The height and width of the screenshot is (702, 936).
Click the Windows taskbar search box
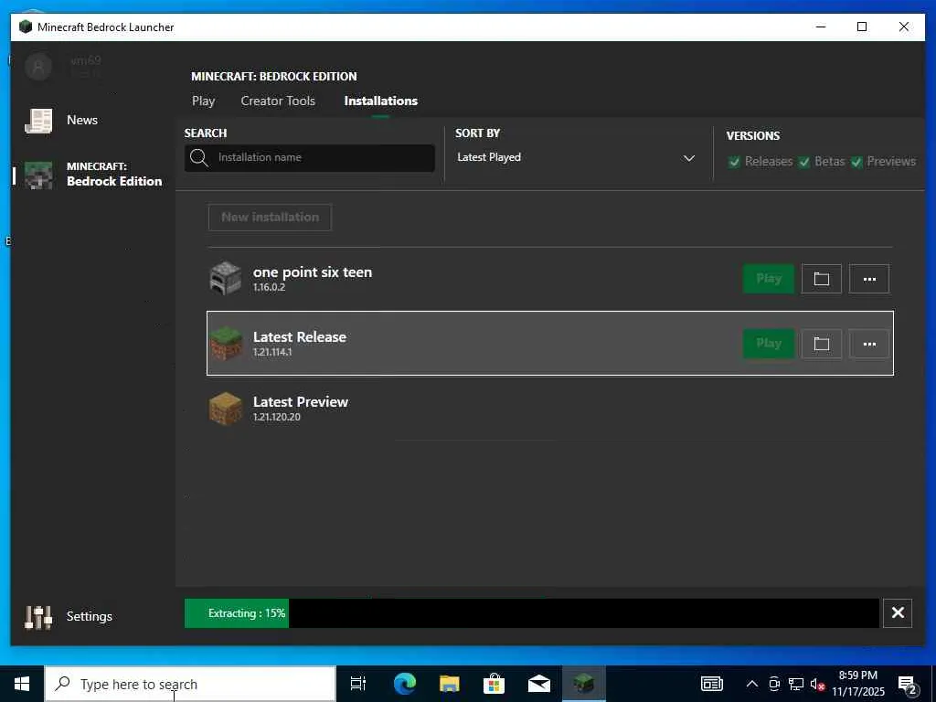coord(190,684)
